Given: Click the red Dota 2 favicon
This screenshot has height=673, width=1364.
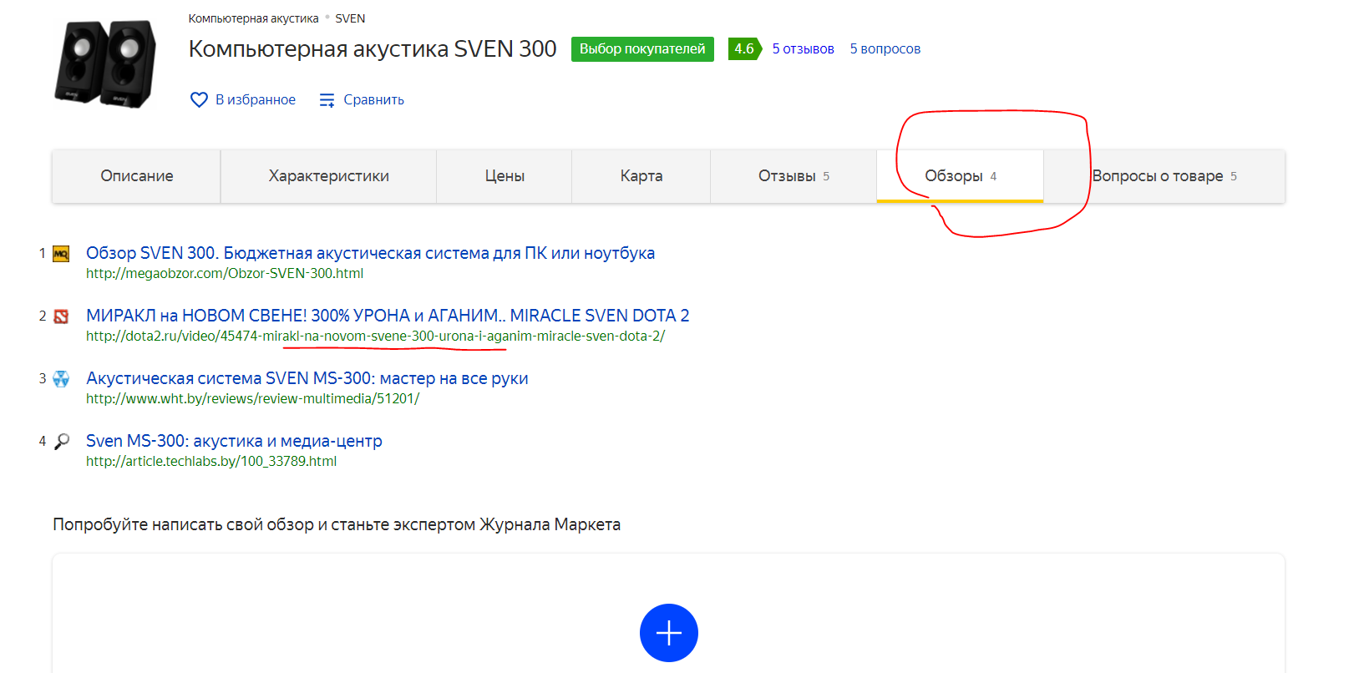Looking at the screenshot, I should (61, 316).
